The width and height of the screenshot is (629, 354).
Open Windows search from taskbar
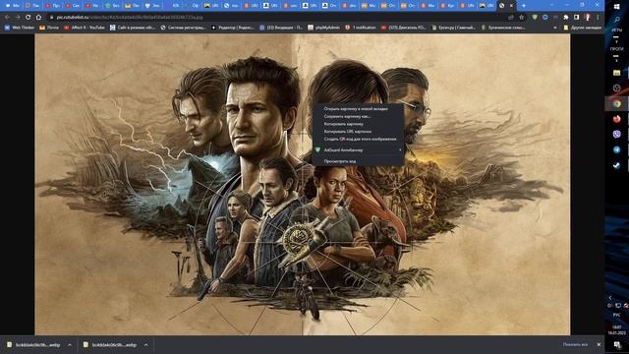(x=616, y=20)
